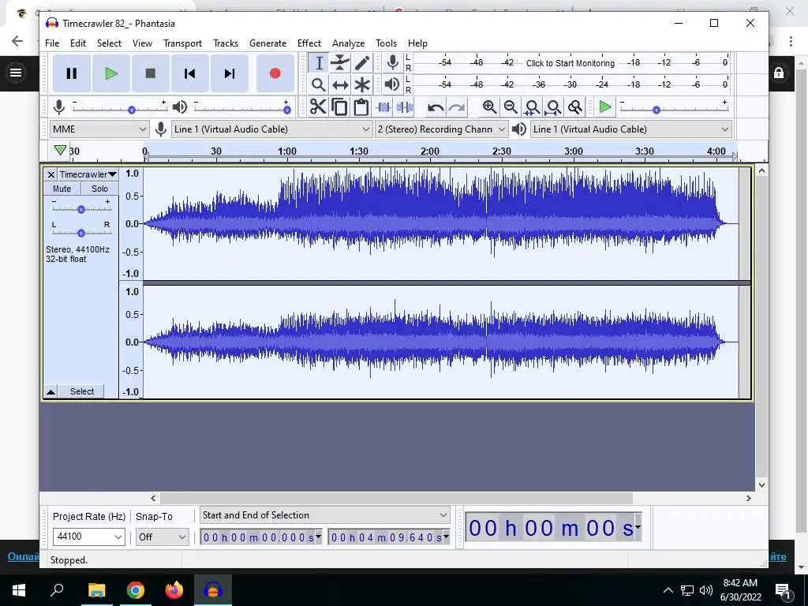Select the Envelope tool
The height and width of the screenshot is (606, 808).
point(340,63)
